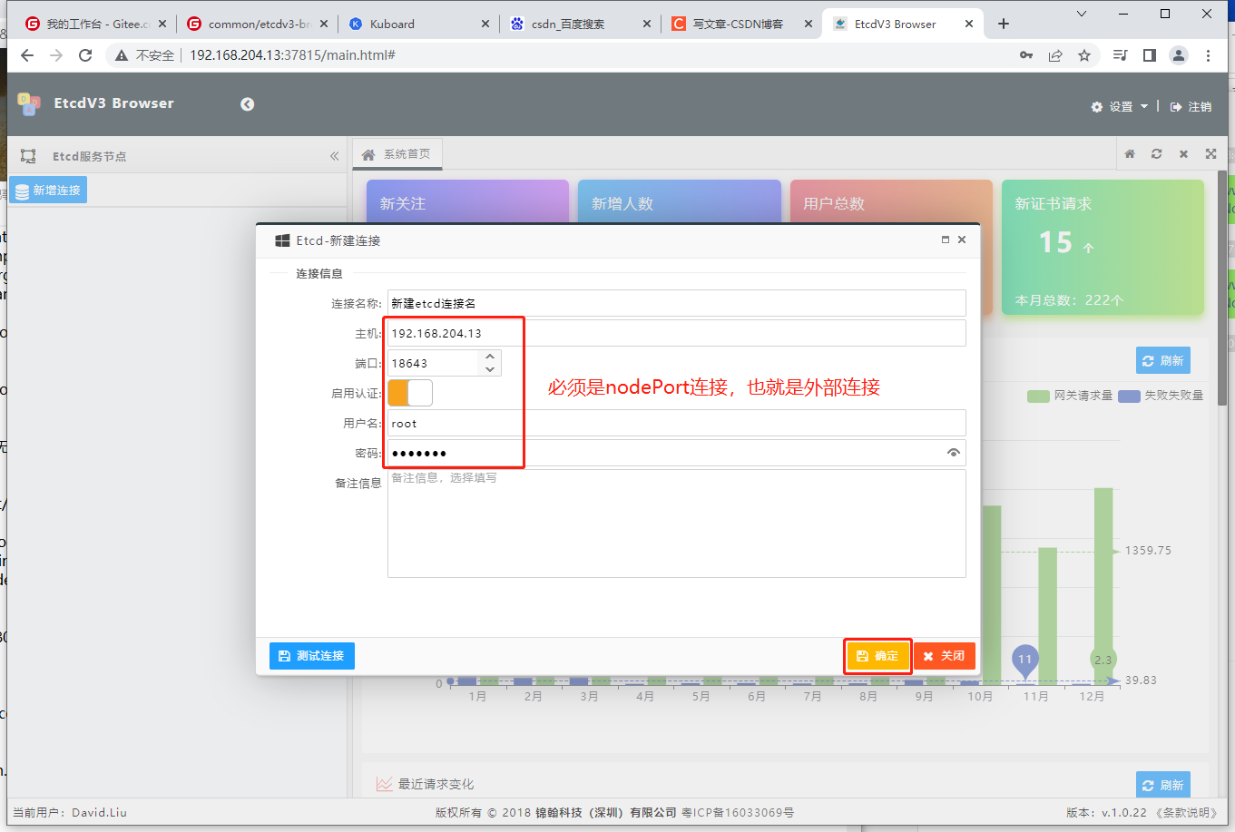The width and height of the screenshot is (1235, 832).
Task: Click the 新增人数 card
Action: click(x=680, y=201)
